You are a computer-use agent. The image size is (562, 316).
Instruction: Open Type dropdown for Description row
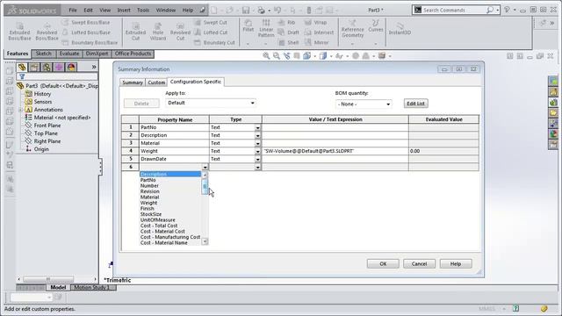point(257,135)
